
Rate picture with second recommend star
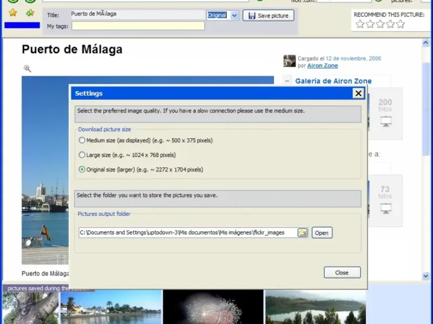(370, 24)
